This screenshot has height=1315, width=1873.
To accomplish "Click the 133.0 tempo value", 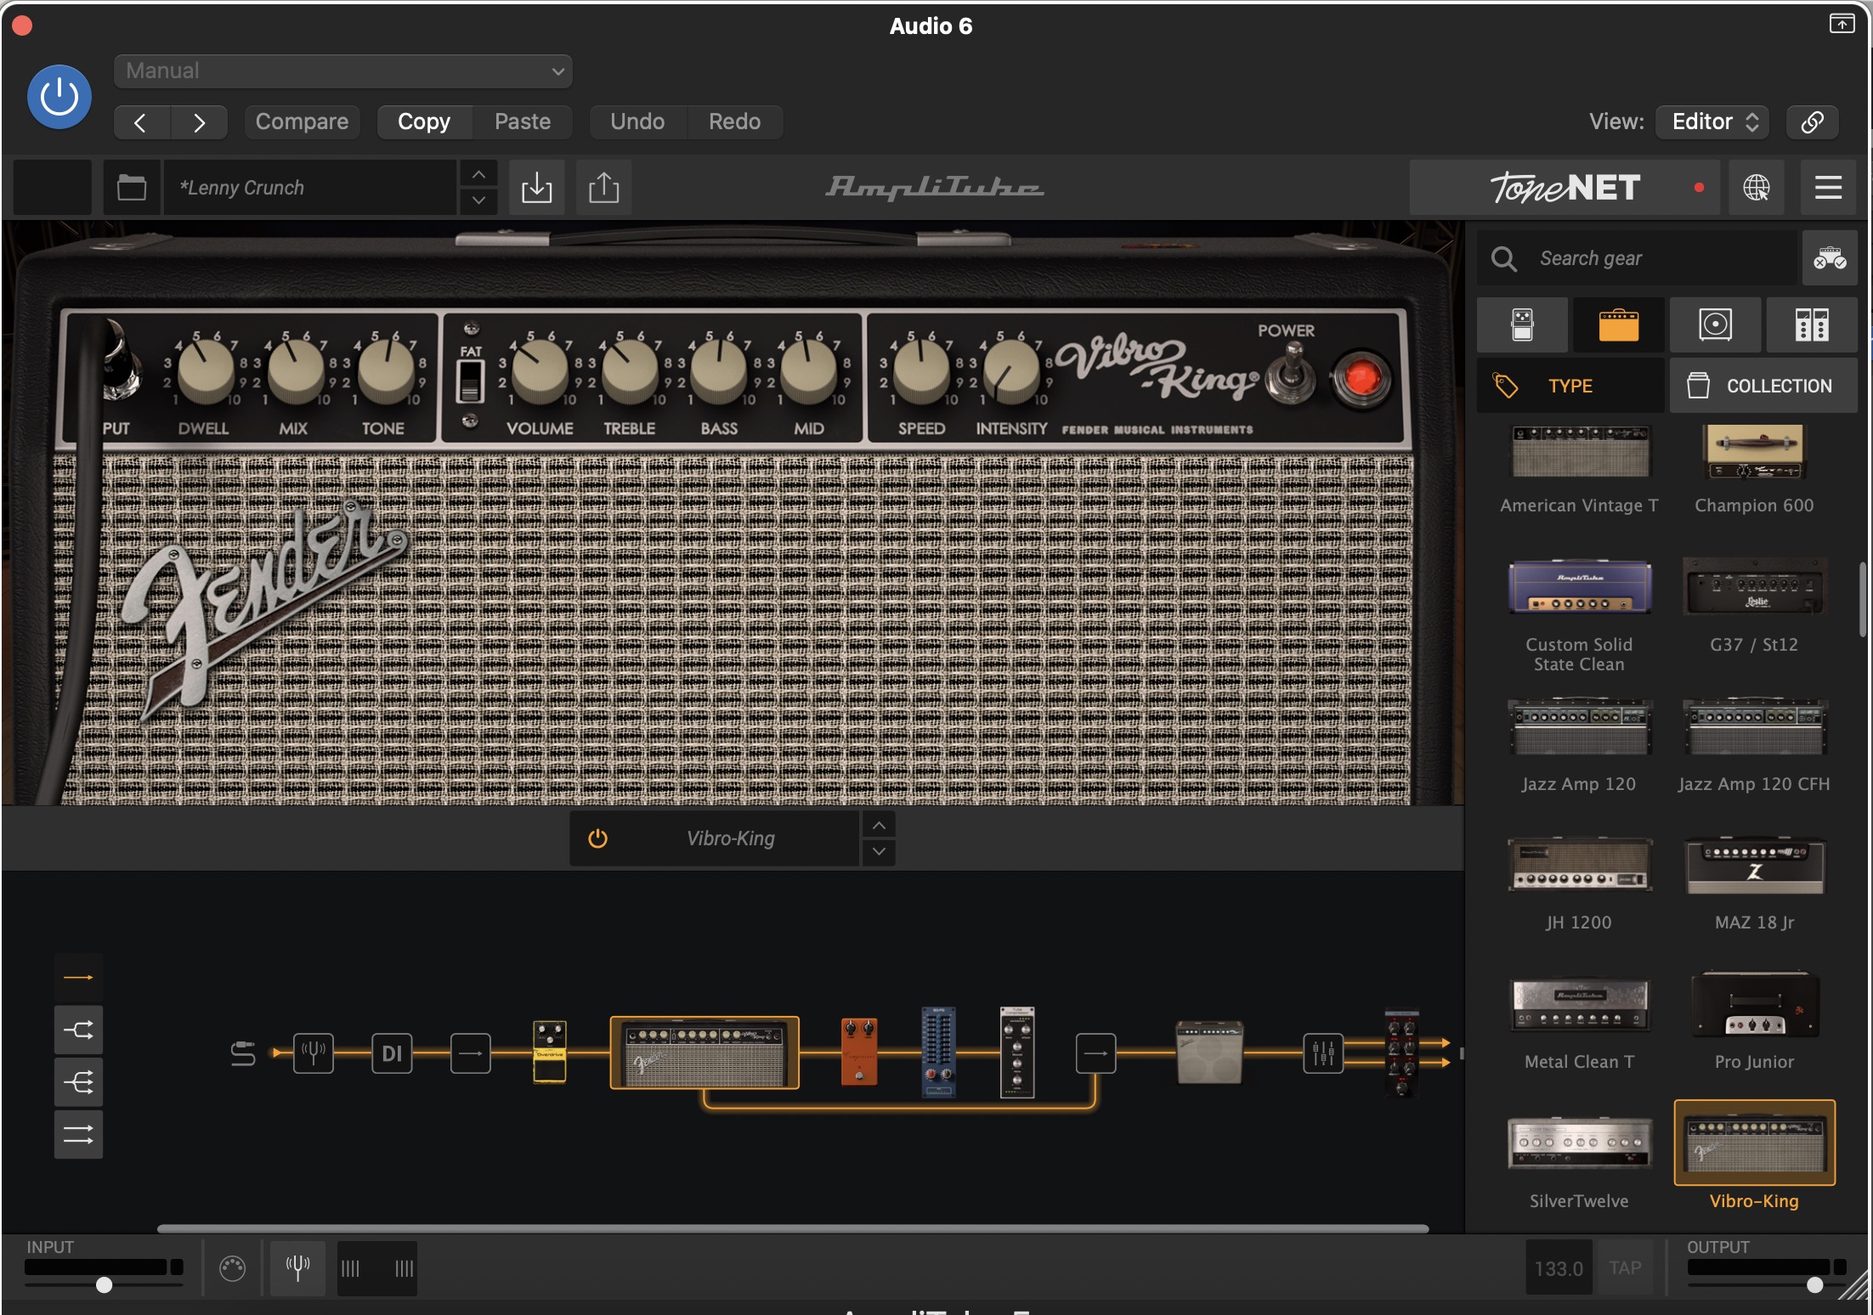I will 1559,1268.
